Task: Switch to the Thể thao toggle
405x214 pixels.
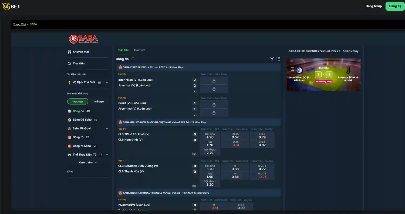Action: (98, 101)
